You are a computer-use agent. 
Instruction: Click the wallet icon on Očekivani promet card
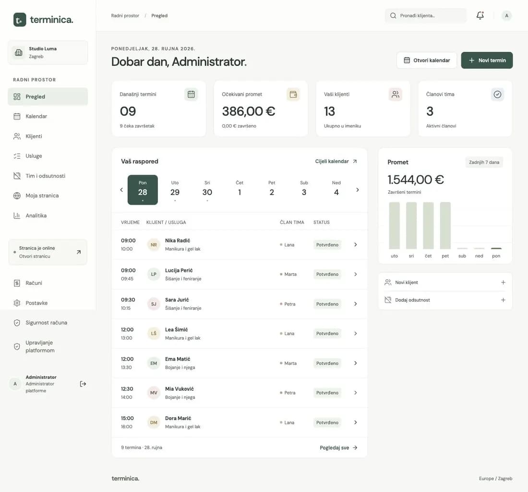[x=293, y=94]
